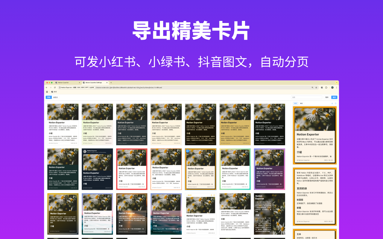Click the bookmark star in the address bar

coord(316,88)
